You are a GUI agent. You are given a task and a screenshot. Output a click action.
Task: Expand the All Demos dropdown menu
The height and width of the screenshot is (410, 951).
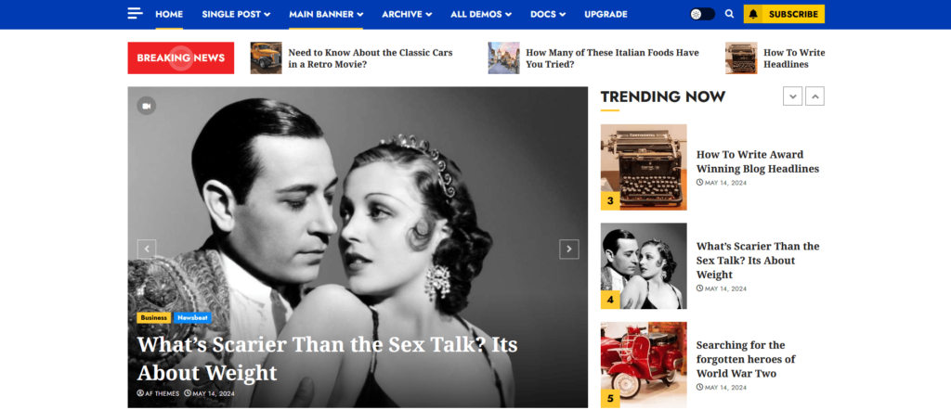(x=481, y=14)
